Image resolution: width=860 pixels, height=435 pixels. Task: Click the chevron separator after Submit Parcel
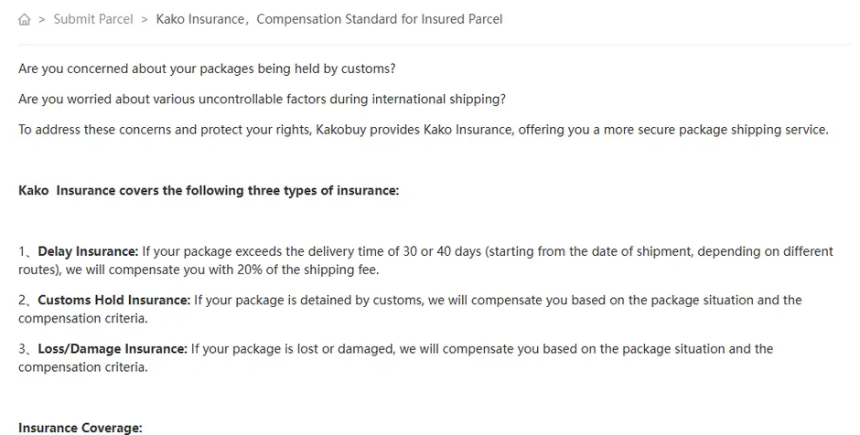(145, 20)
